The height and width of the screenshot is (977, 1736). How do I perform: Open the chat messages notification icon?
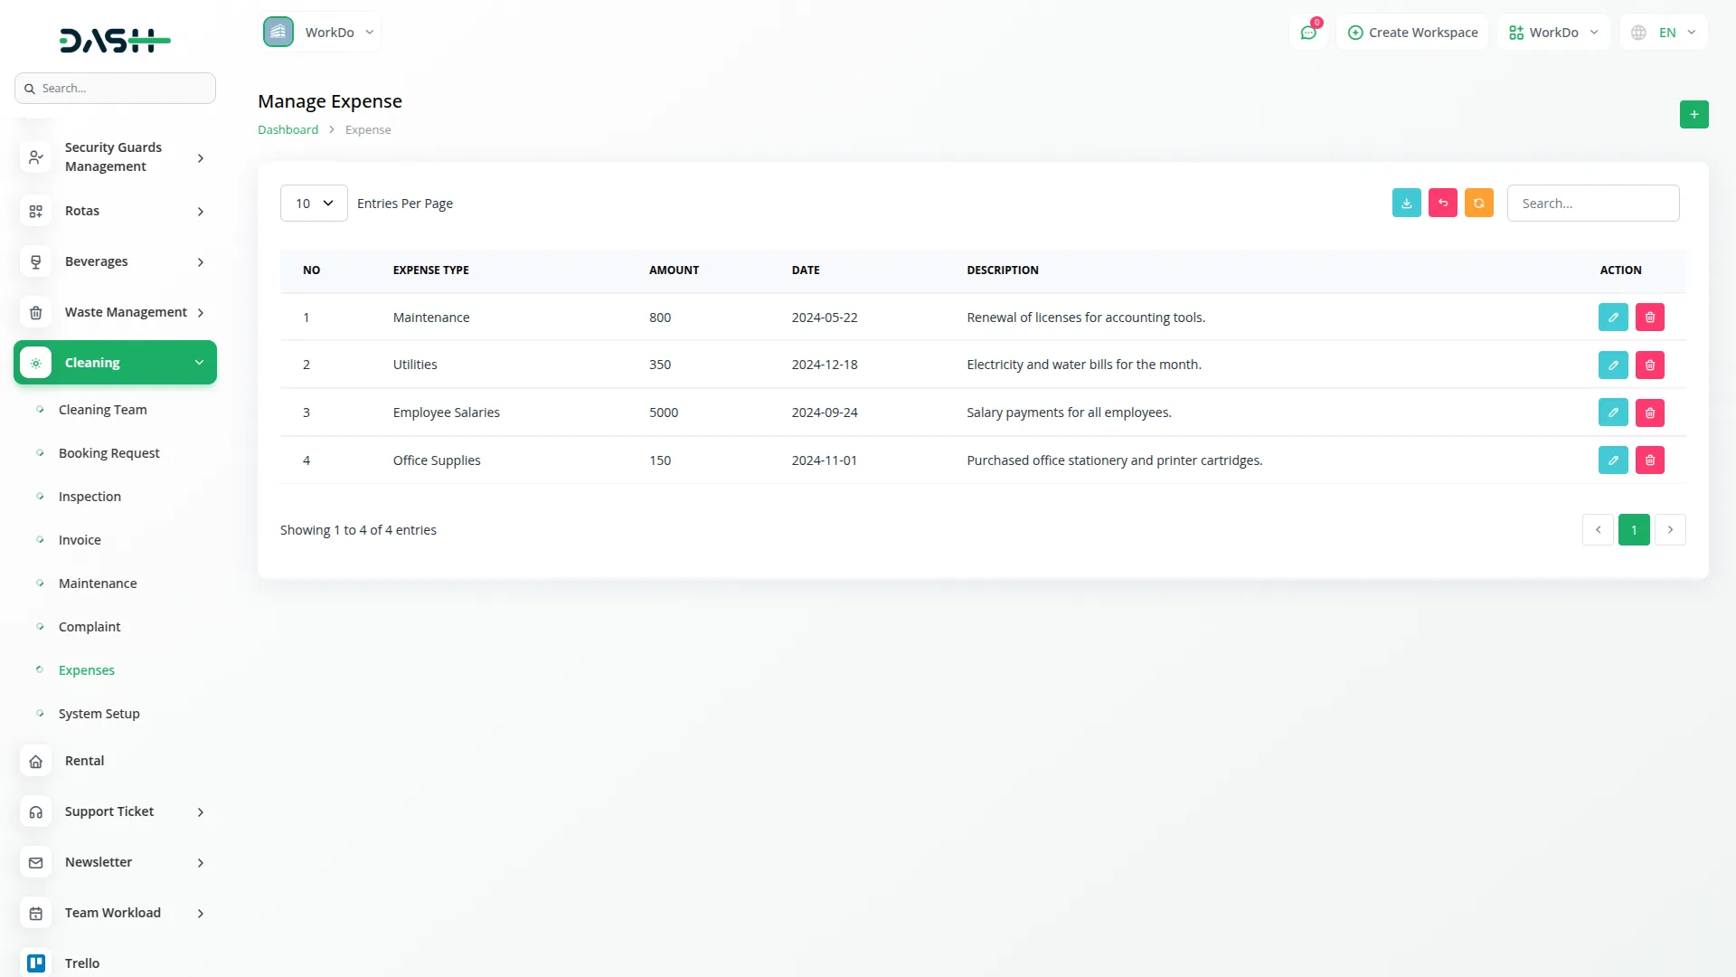pyautogui.click(x=1307, y=33)
